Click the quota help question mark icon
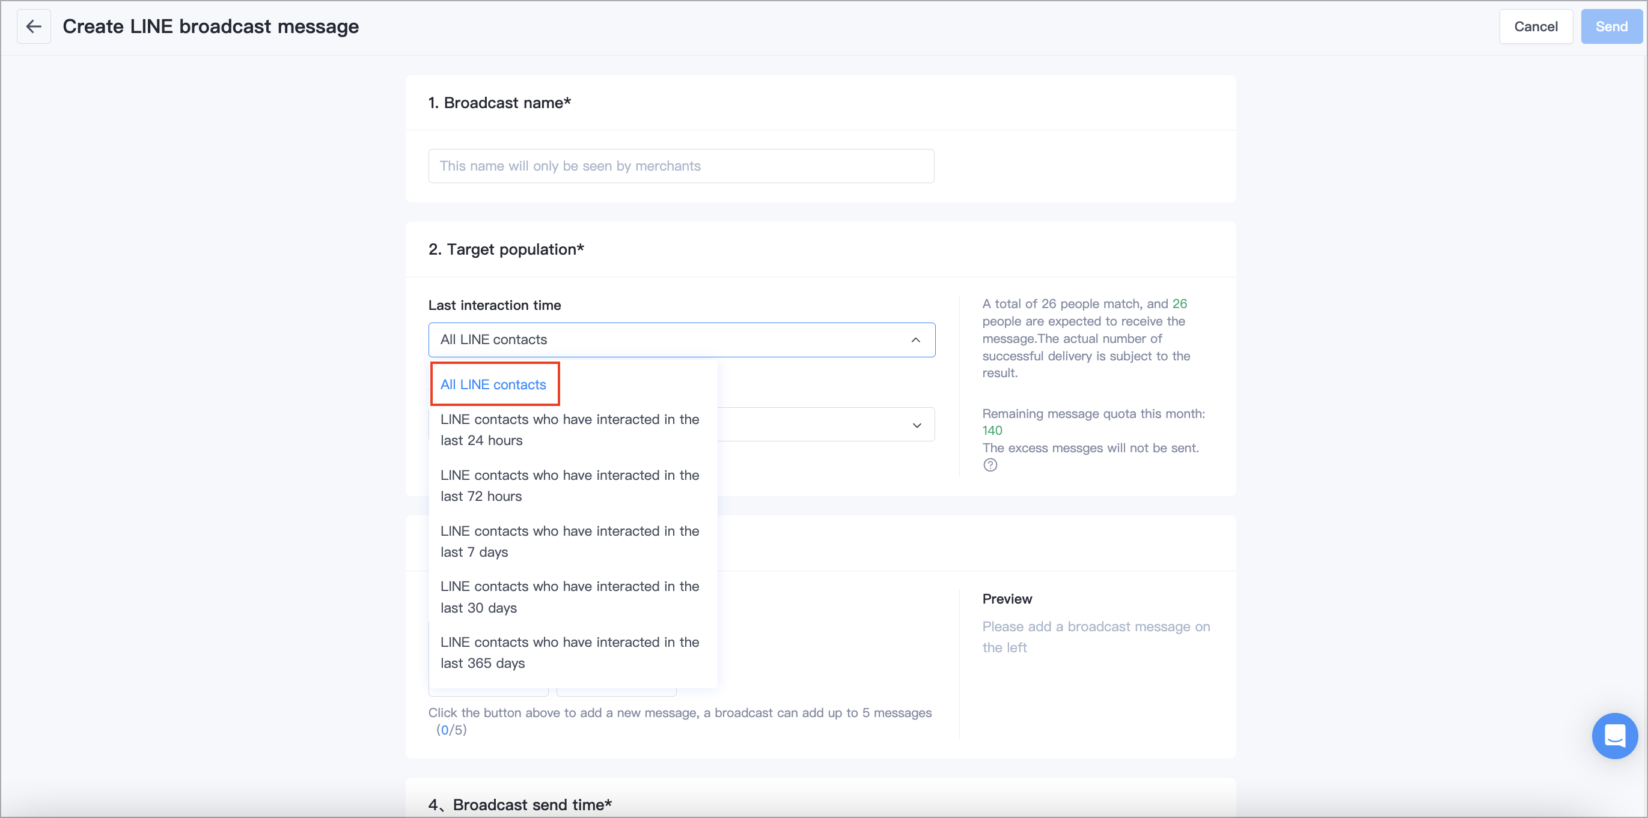This screenshot has height=818, width=1648. click(x=990, y=465)
